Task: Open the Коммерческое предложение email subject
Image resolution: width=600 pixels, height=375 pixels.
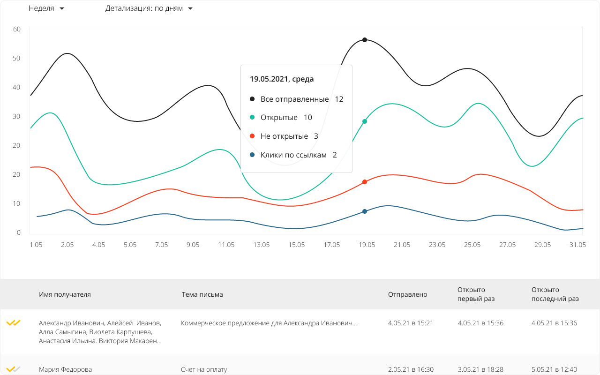Action: [269, 323]
